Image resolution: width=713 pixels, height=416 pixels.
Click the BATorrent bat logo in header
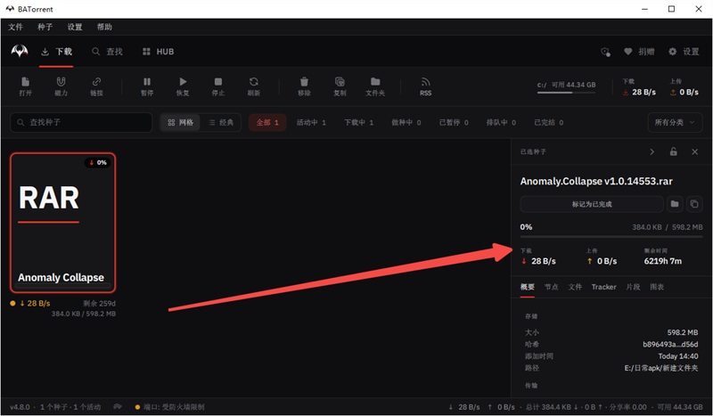(20, 52)
